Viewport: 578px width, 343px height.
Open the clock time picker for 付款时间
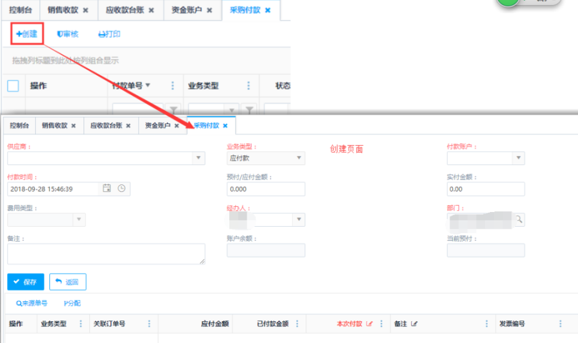(121, 189)
